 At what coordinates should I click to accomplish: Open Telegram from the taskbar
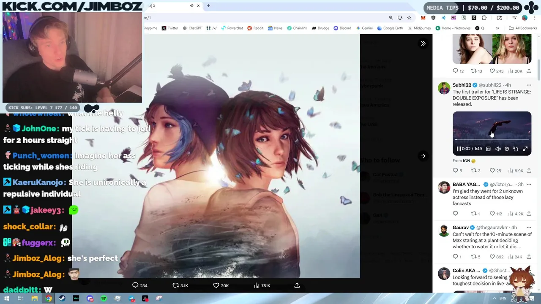(131, 299)
